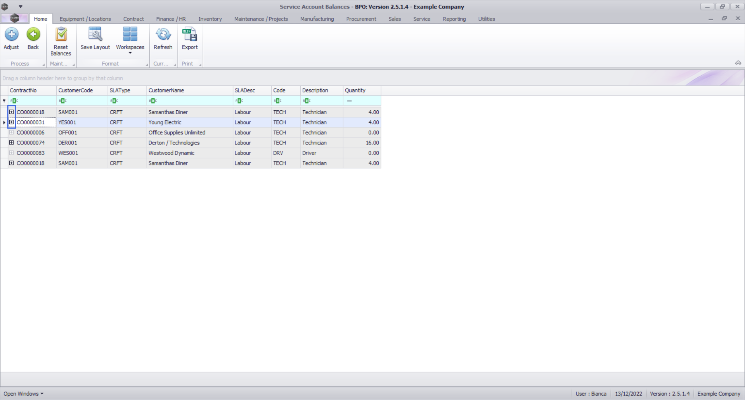Open the Finance / HR tab
This screenshot has height=400, width=745.
click(171, 19)
